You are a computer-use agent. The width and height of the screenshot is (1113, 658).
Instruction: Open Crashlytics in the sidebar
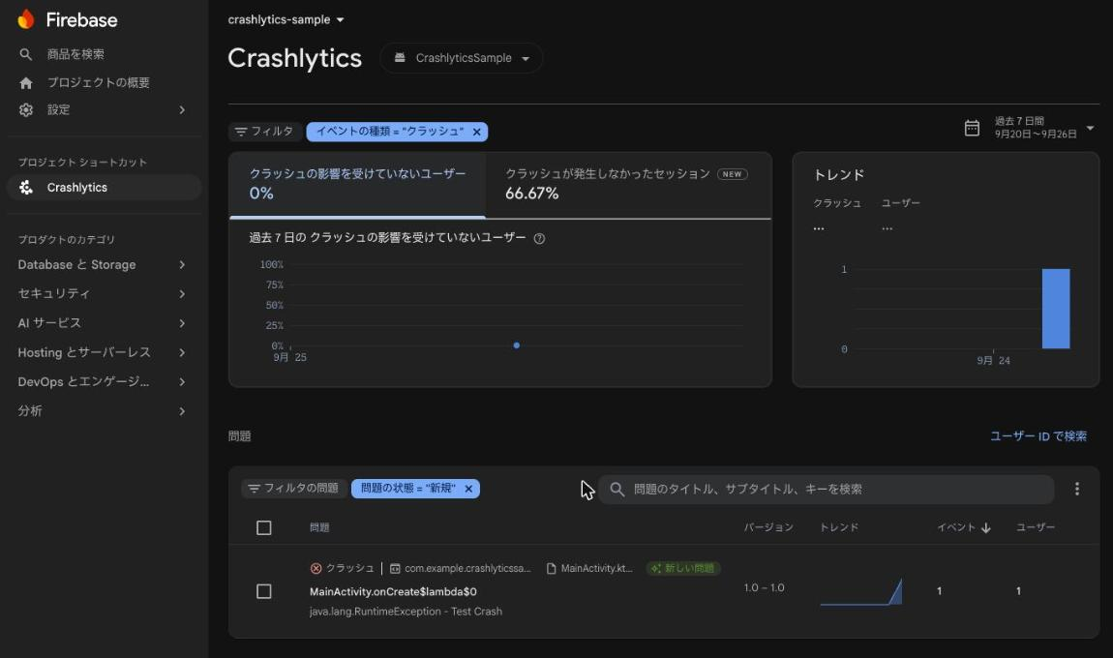(x=105, y=188)
